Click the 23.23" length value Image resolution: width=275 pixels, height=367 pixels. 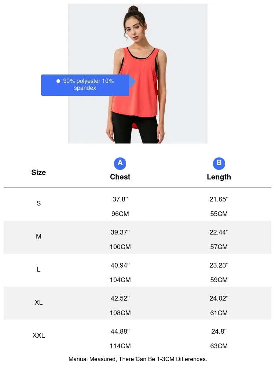pyautogui.click(x=219, y=265)
